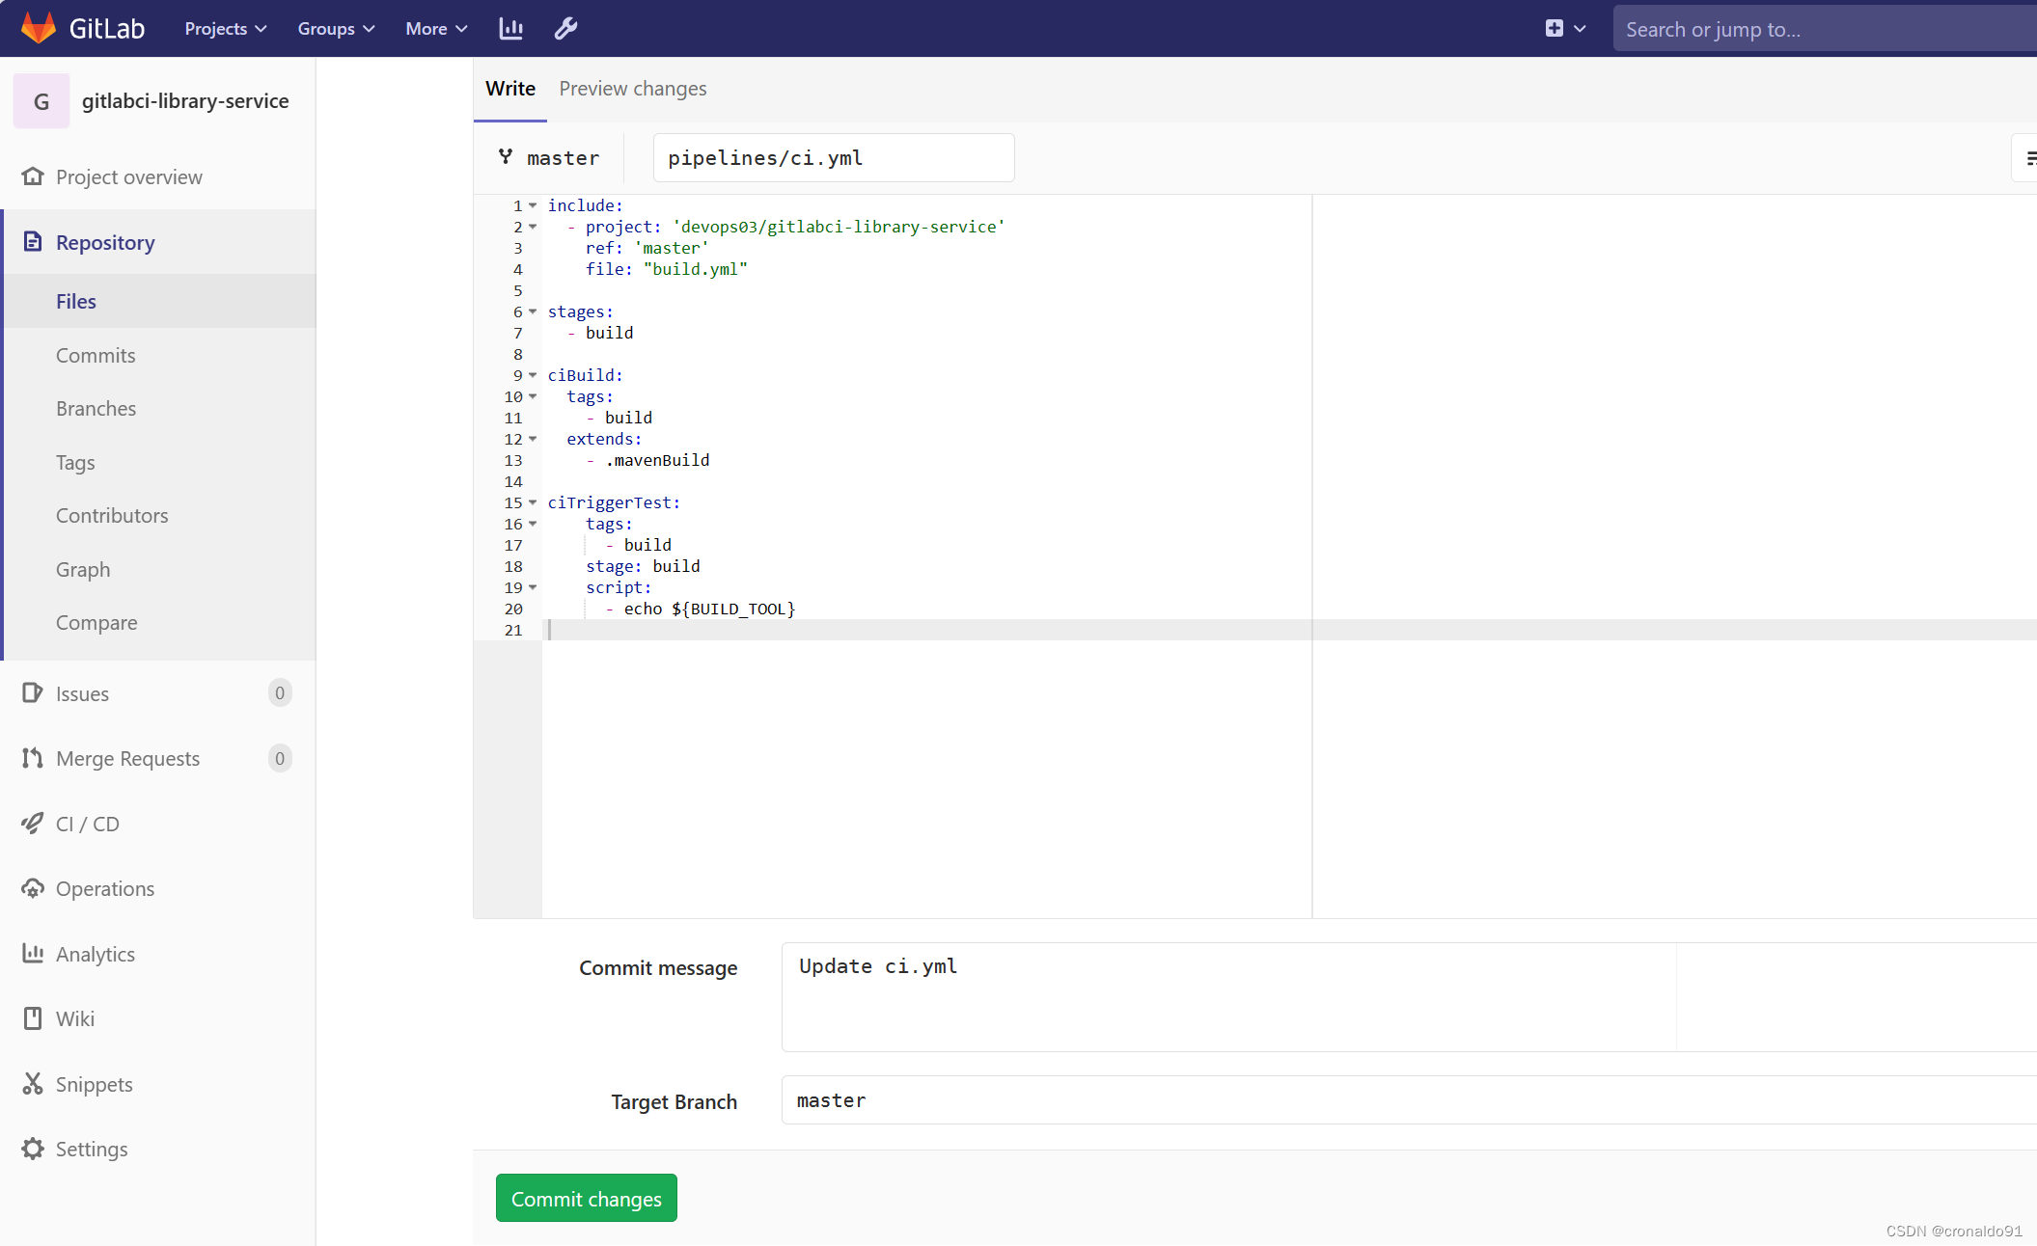Open the admin wrench icon

point(565,29)
